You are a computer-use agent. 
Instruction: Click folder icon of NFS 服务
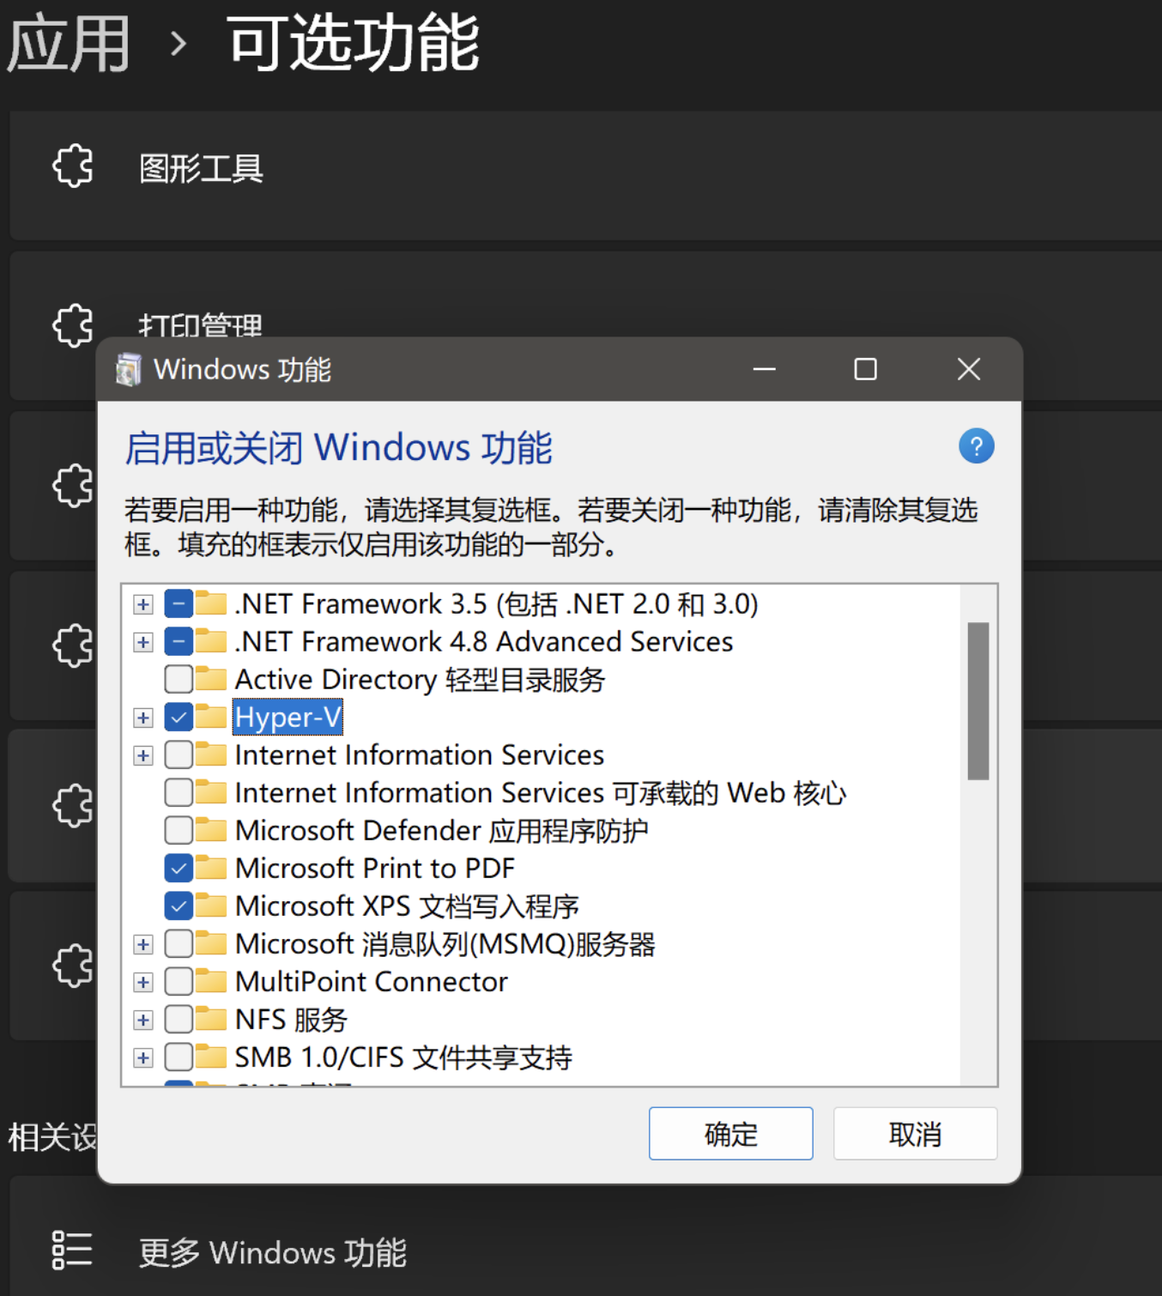point(211,1019)
